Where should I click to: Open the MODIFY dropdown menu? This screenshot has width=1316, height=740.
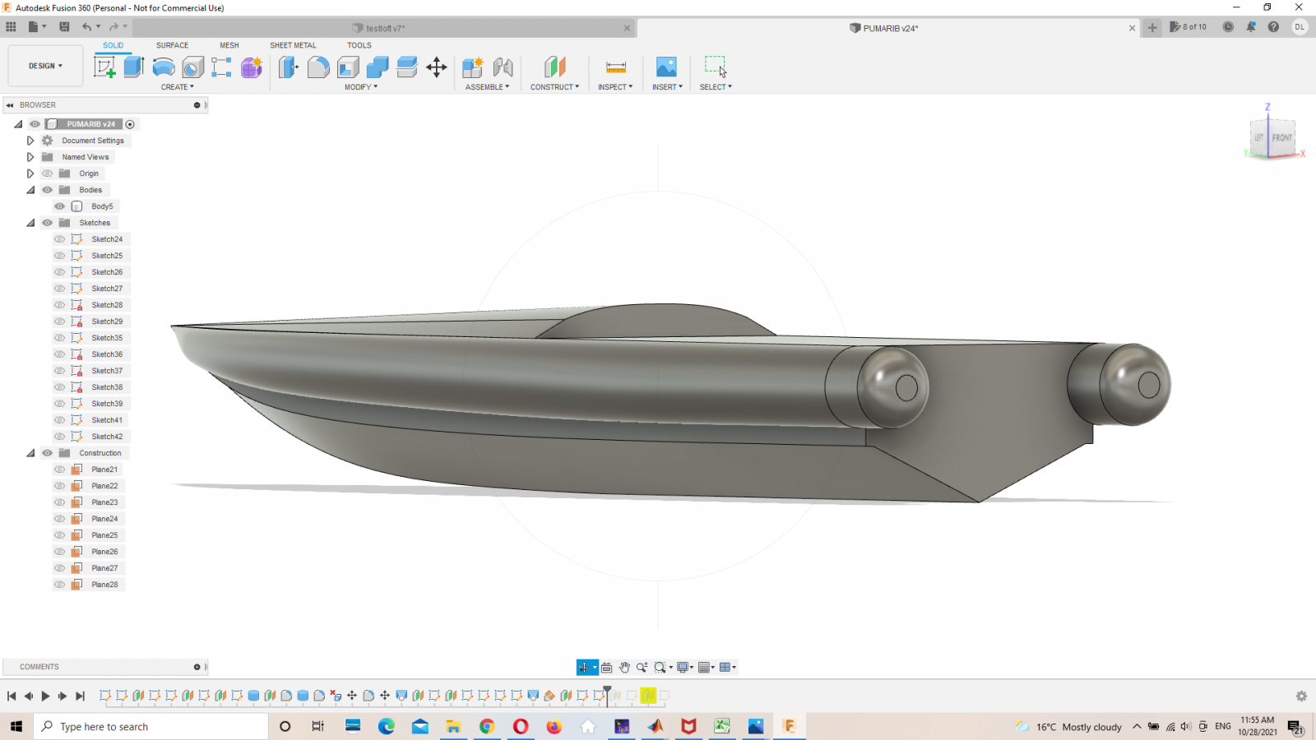point(361,87)
